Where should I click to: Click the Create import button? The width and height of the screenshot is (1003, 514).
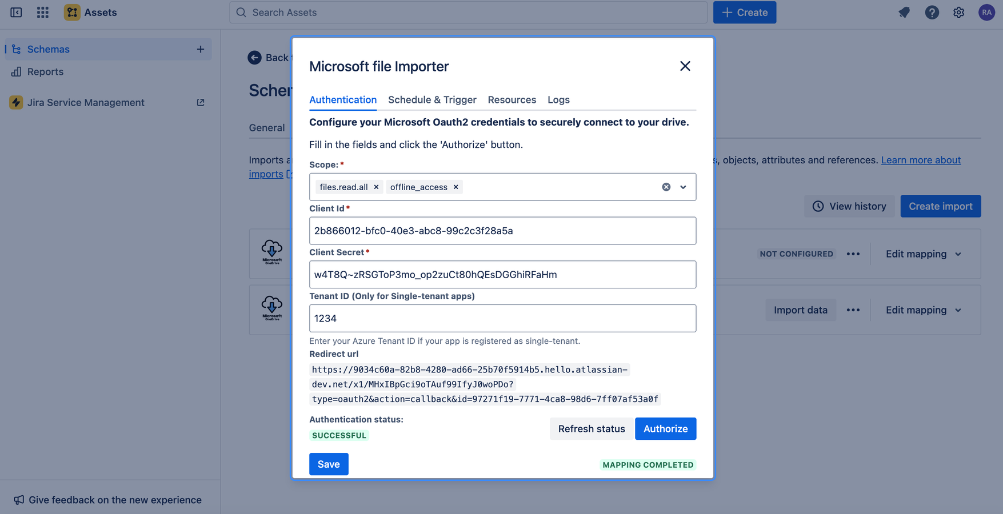(x=941, y=206)
